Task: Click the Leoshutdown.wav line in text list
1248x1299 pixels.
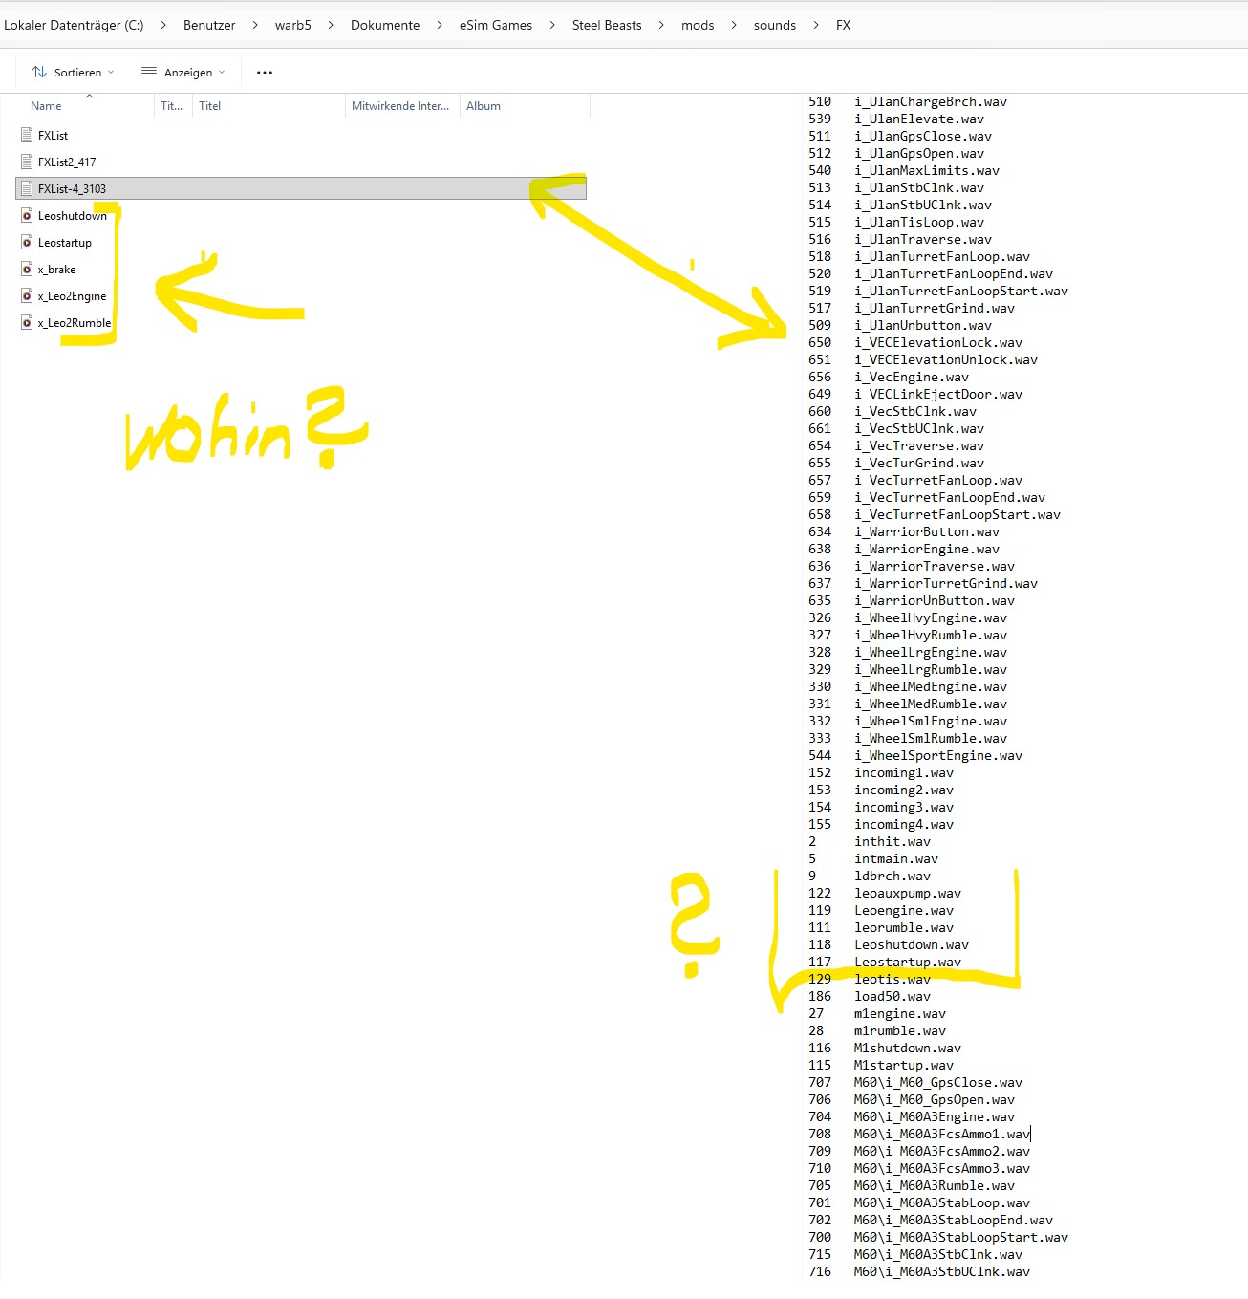Action: pyautogui.click(x=911, y=945)
